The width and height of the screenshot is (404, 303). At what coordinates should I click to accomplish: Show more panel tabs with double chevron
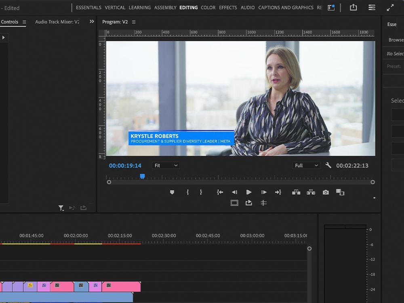point(92,22)
